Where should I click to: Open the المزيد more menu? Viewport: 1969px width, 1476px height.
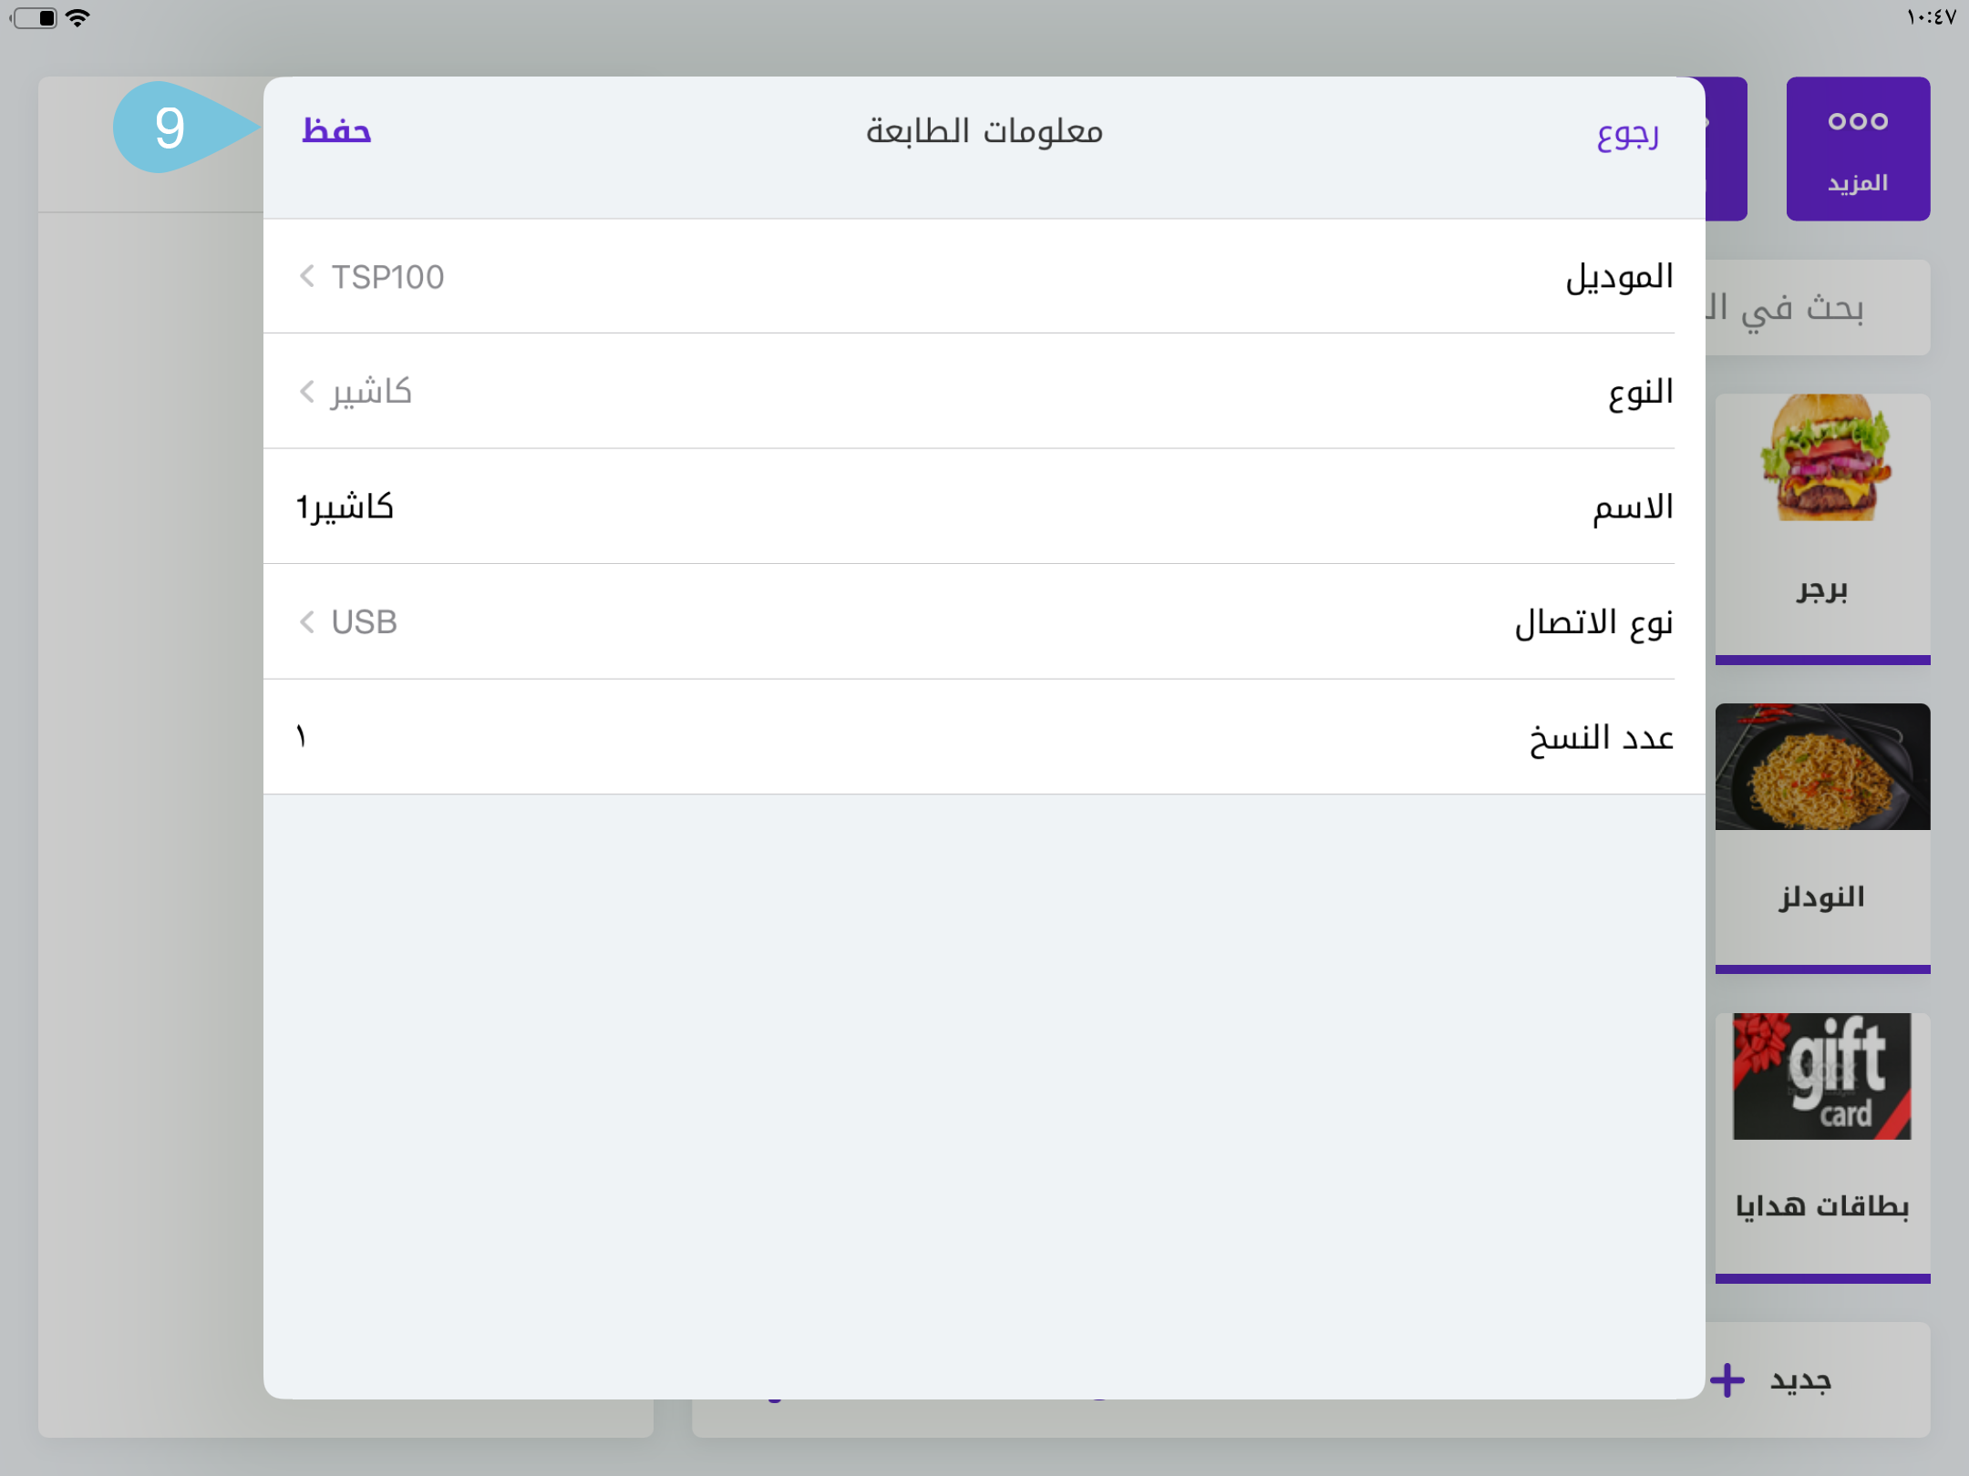[1857, 149]
